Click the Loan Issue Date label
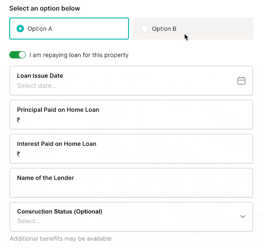Image resolution: width=264 pixels, height=248 pixels. pos(40,75)
